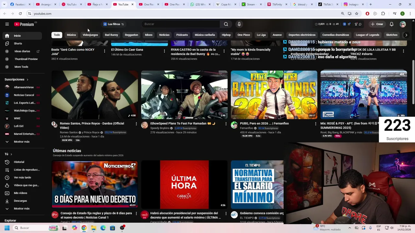This screenshot has width=415, height=233.
Task: Show hidden system tray icons
Action: tap(350, 228)
